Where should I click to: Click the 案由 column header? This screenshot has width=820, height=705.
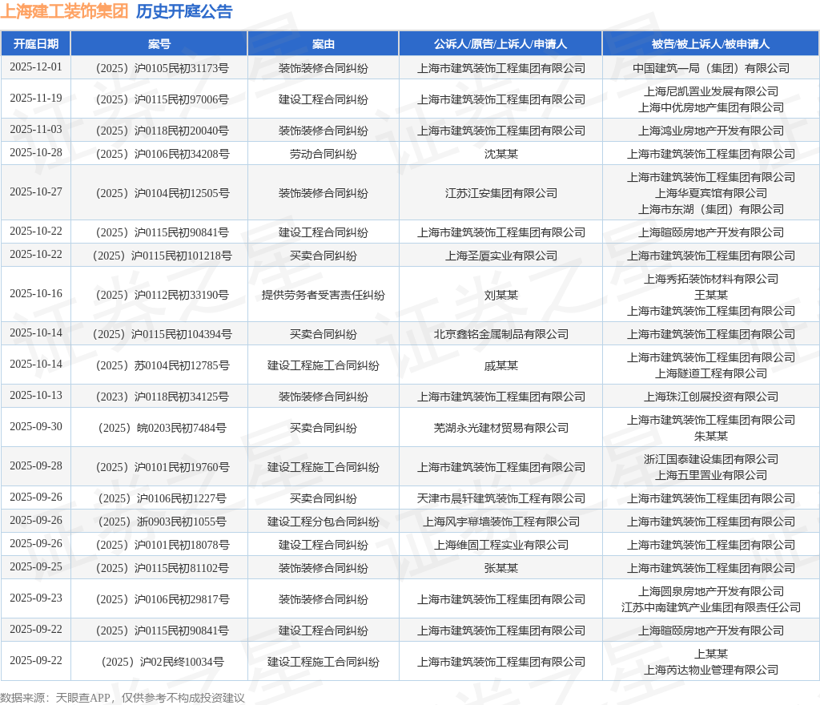tap(324, 44)
